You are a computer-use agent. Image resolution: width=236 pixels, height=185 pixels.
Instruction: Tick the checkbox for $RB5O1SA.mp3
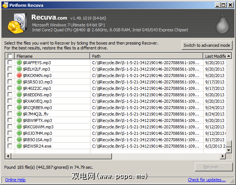[x=10, y=139]
